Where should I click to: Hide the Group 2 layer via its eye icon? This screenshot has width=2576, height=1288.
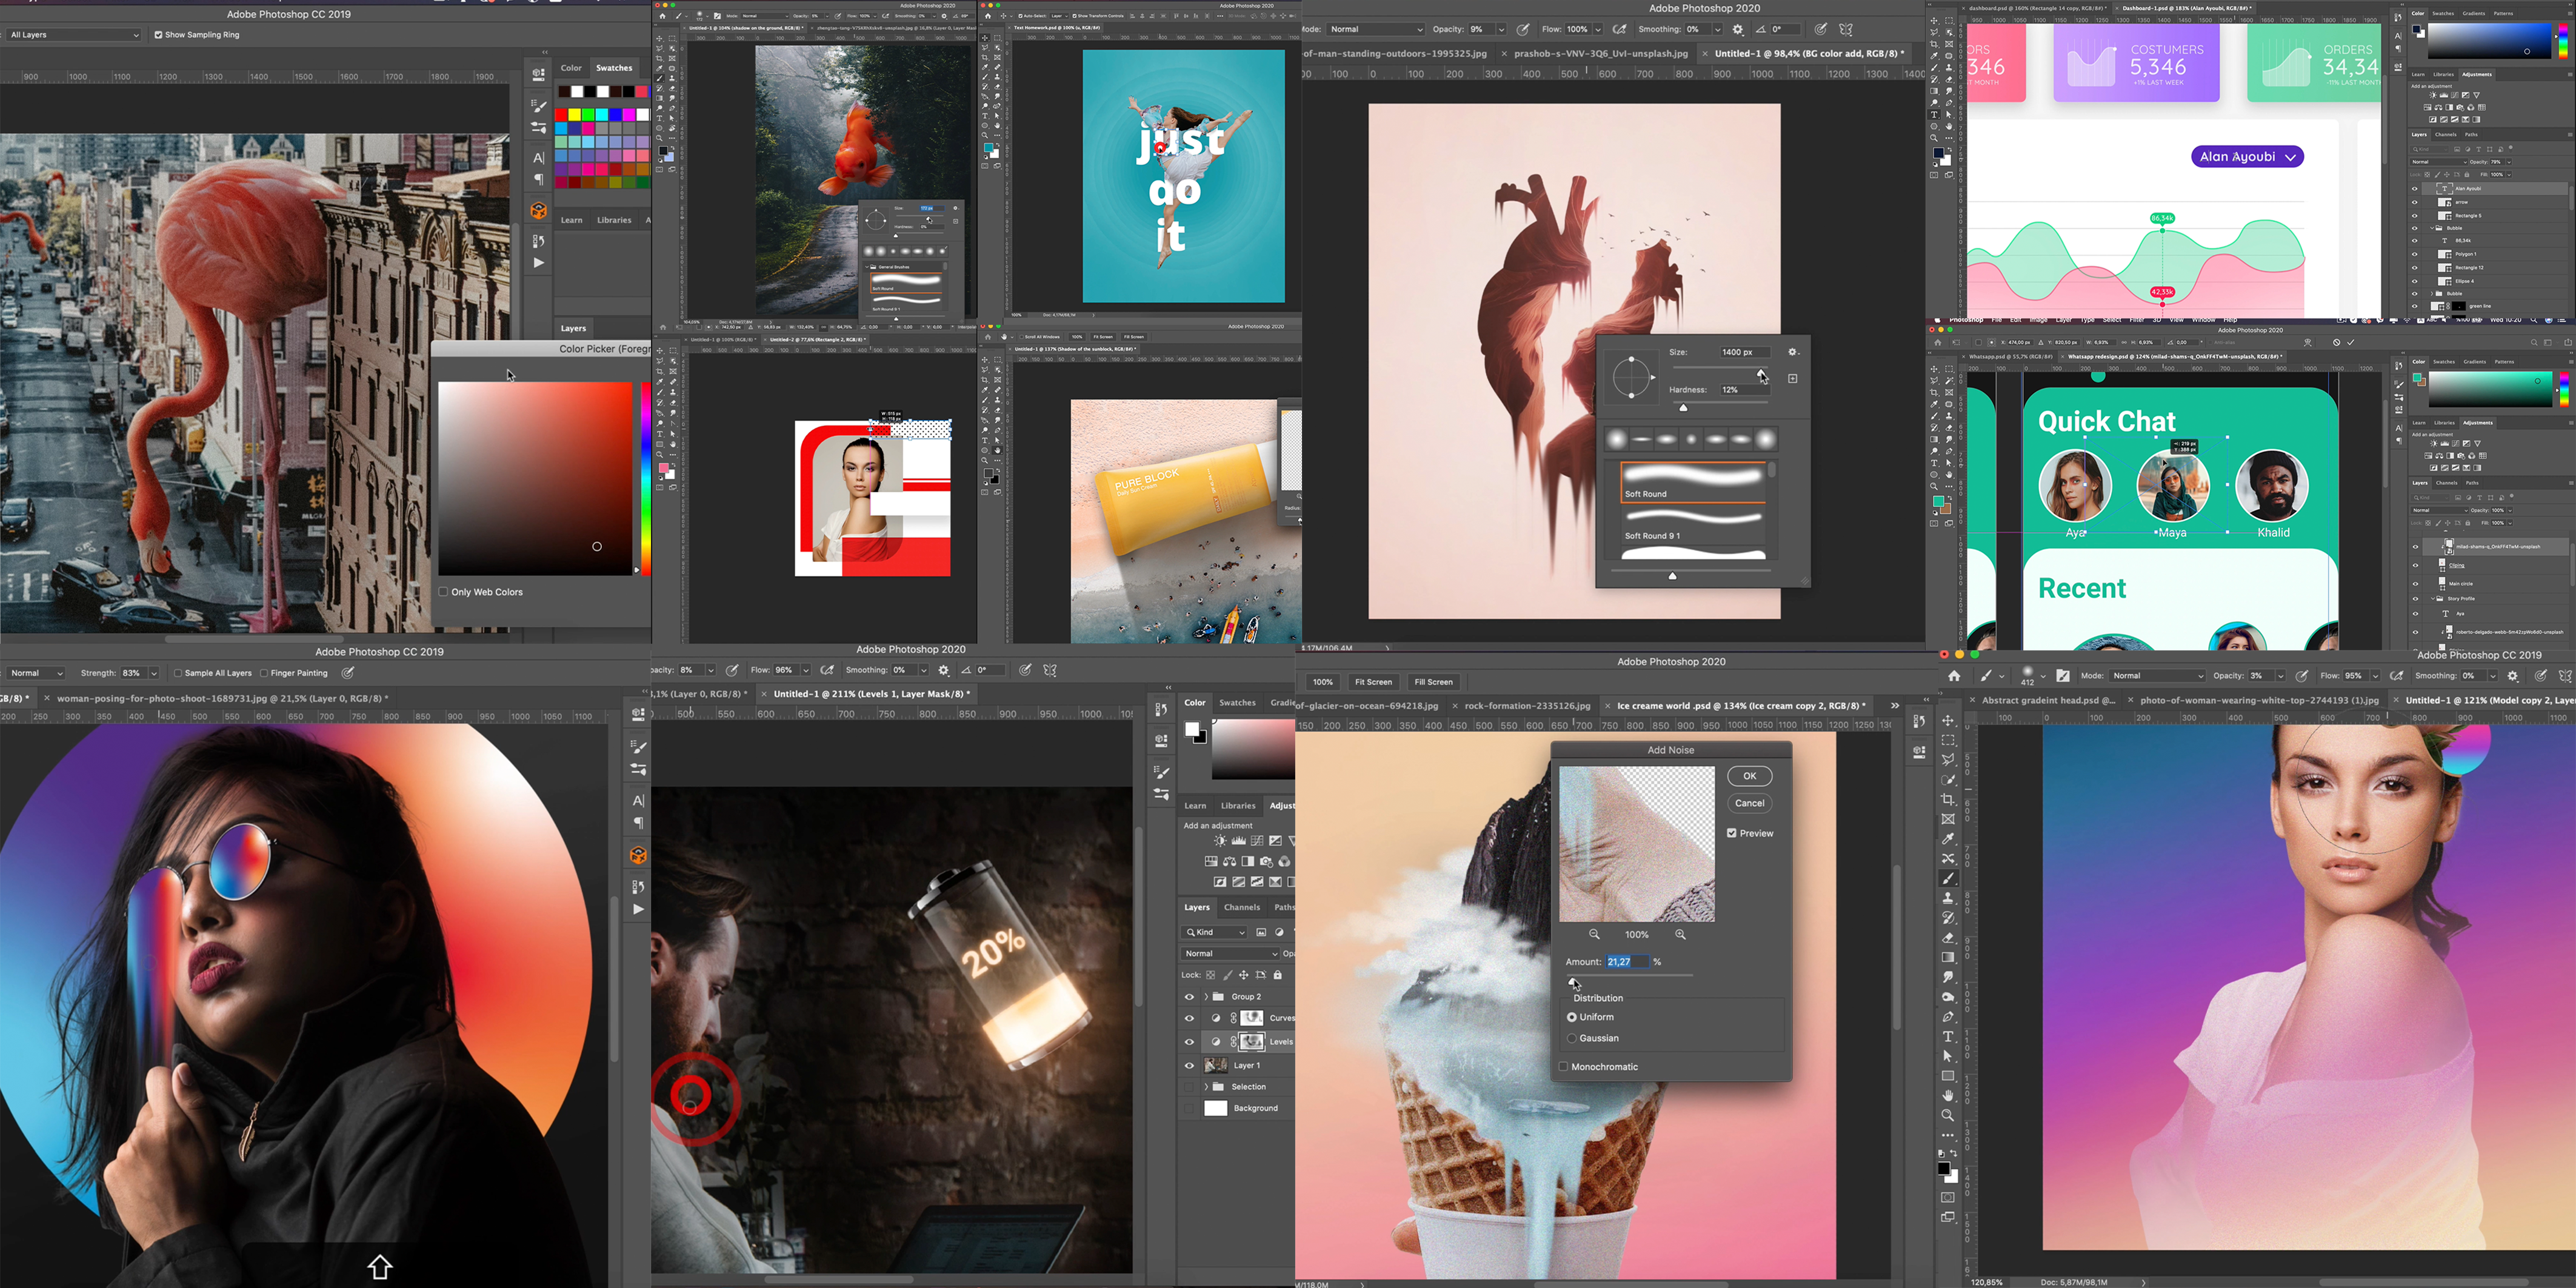pyautogui.click(x=1189, y=997)
